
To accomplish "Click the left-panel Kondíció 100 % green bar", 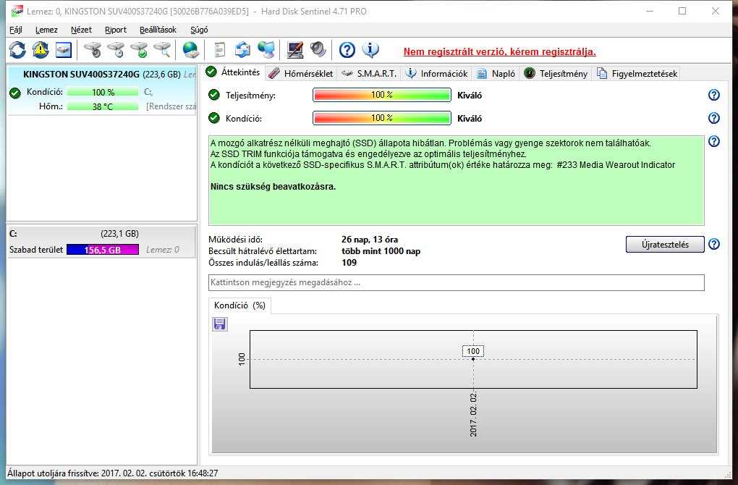I will coord(103,92).
